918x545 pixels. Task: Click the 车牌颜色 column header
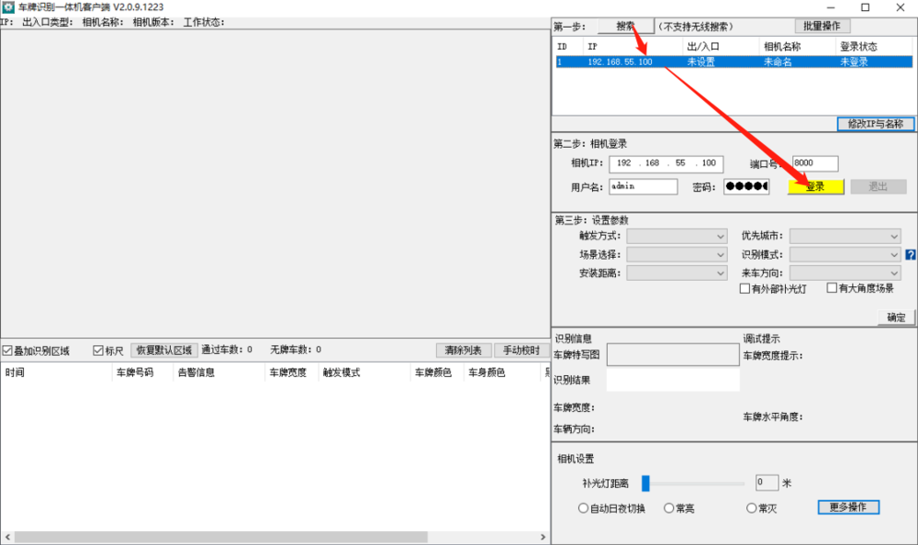pos(437,373)
